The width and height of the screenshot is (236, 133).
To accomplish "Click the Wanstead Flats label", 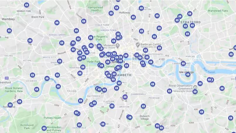I will tap(218, 11).
